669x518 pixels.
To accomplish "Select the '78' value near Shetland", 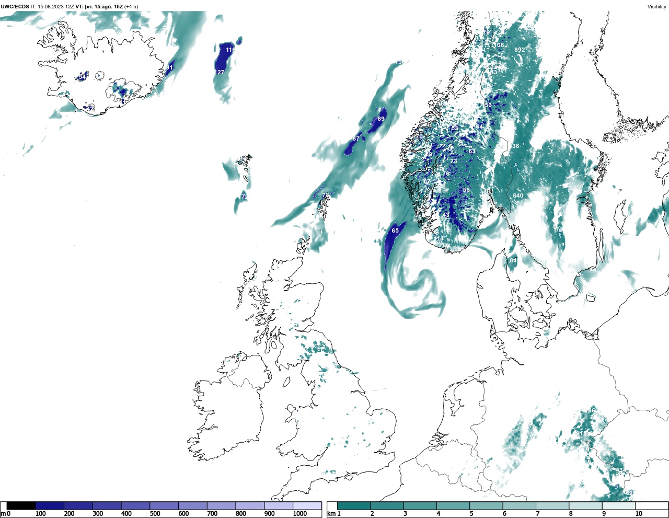I will [326, 195].
